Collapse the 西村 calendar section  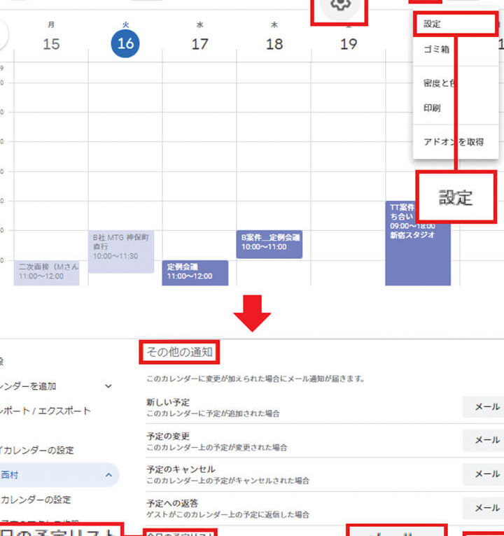point(108,475)
